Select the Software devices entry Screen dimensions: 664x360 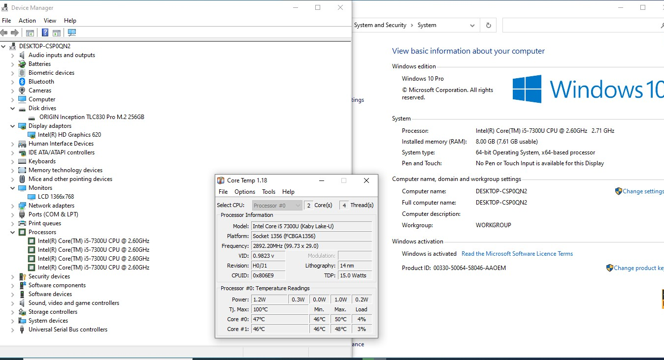(x=50, y=294)
